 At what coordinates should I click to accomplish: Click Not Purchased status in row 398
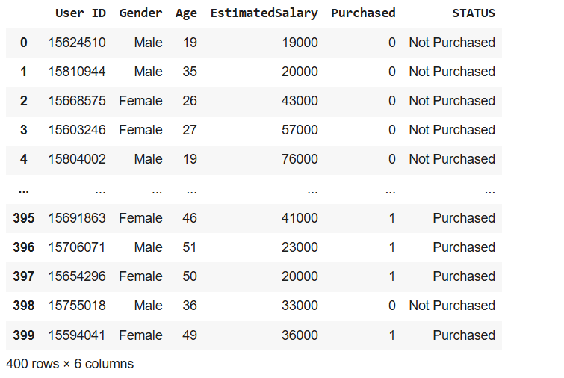(x=452, y=306)
